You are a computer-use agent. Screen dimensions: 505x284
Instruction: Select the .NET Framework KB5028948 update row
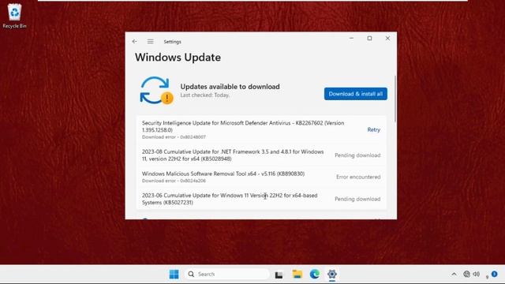tap(261, 155)
